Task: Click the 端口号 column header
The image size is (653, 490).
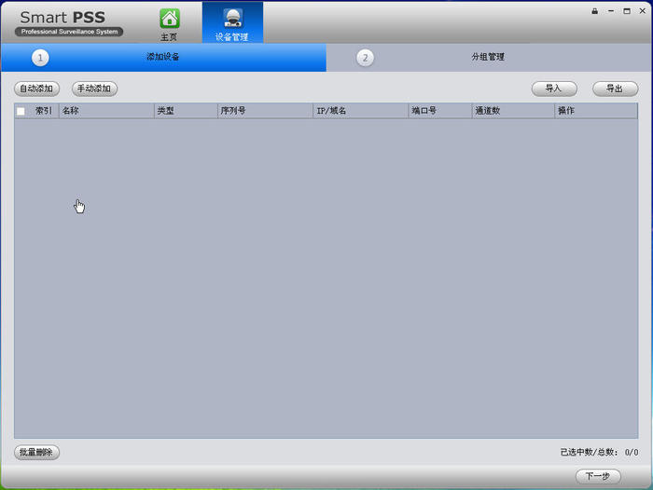Action: (x=440, y=111)
